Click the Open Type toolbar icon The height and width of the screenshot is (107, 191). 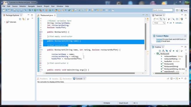(56, 10)
